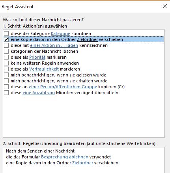Open 'eine Anzahl von' minutes link

(39, 93)
